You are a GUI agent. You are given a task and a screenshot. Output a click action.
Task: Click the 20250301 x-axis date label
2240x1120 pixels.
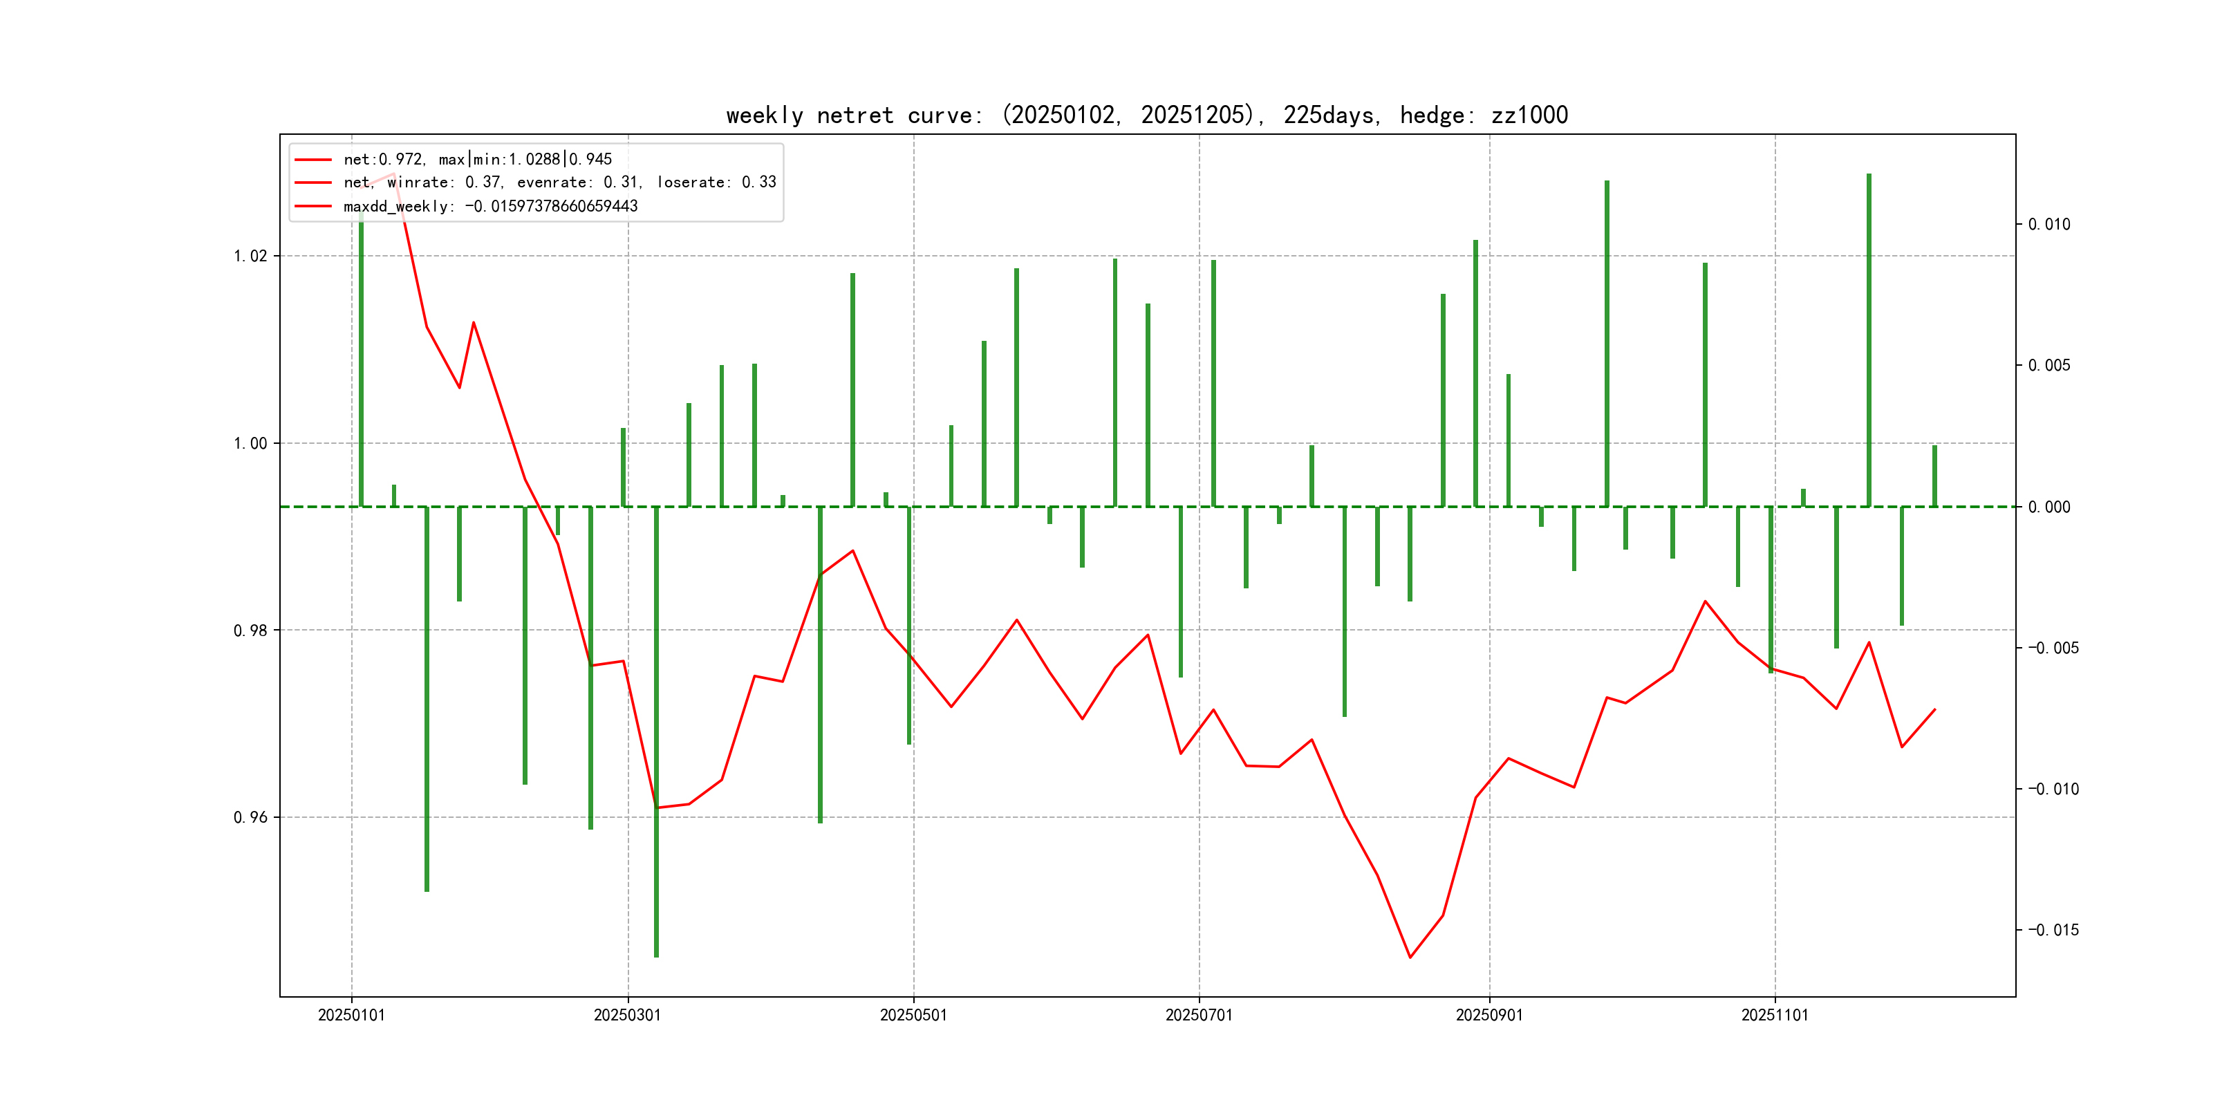[x=627, y=1015]
